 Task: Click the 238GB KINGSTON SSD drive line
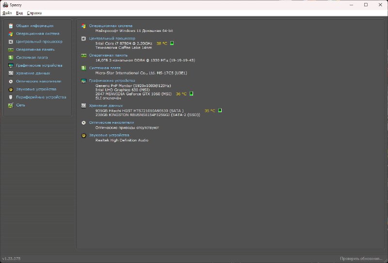147,115
